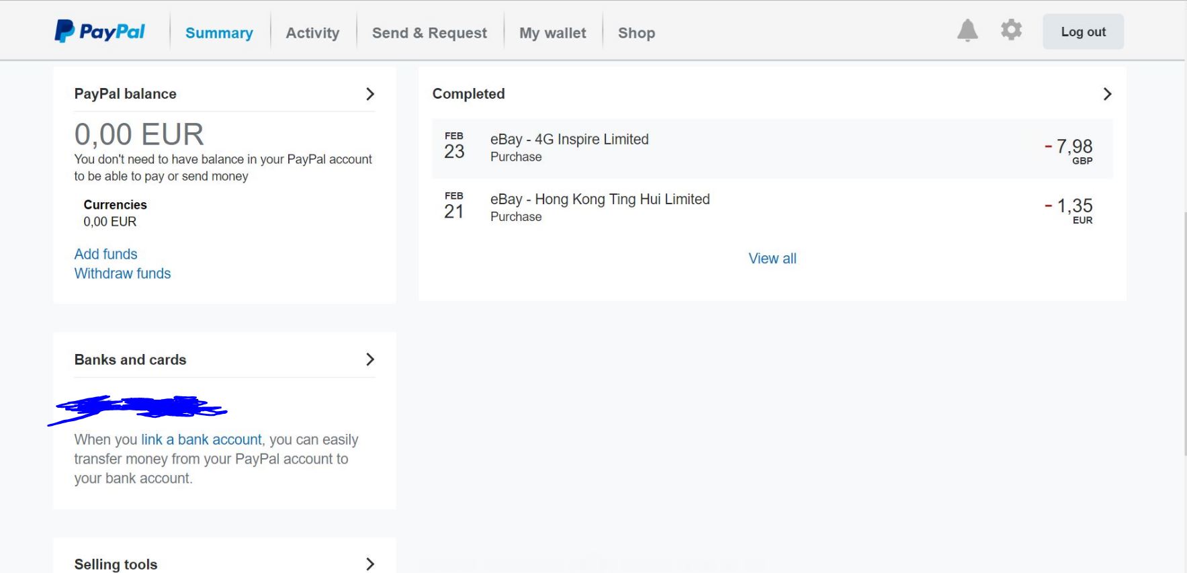Screen dimensions: 1187x573
Task: Click the PayPal logo
Action: point(99,32)
